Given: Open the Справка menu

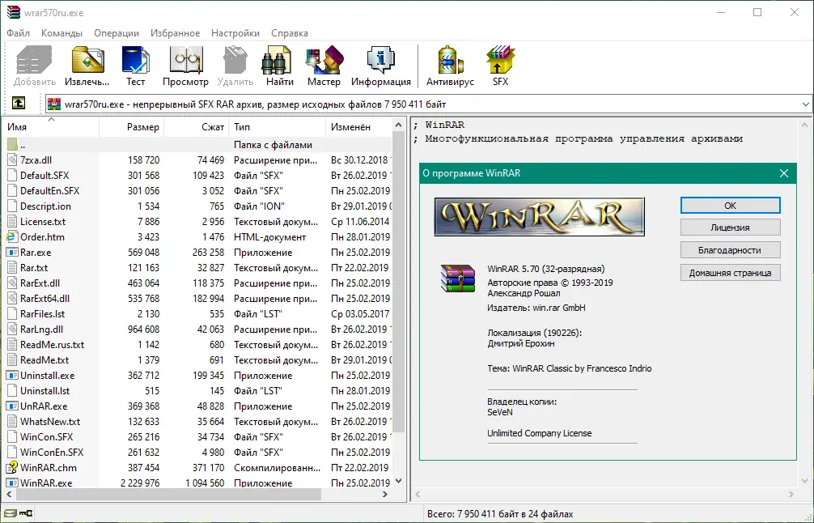Looking at the screenshot, I should point(289,32).
